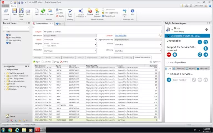Open the Disposition dropdown
Viewport: 213px width, 133px height.
[x=95, y=51]
